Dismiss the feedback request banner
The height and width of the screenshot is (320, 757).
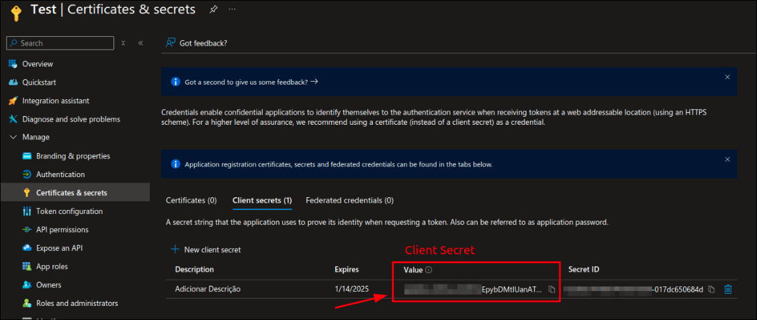tap(727, 77)
